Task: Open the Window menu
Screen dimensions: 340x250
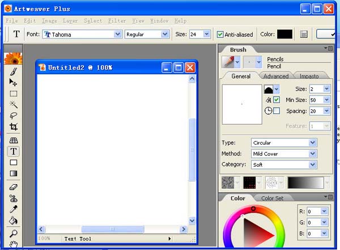Action: (159, 20)
